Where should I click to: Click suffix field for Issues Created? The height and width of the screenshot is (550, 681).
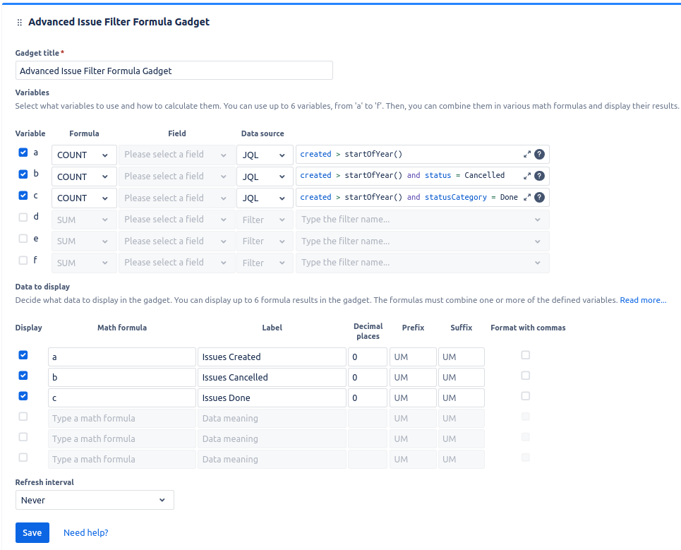pos(462,357)
